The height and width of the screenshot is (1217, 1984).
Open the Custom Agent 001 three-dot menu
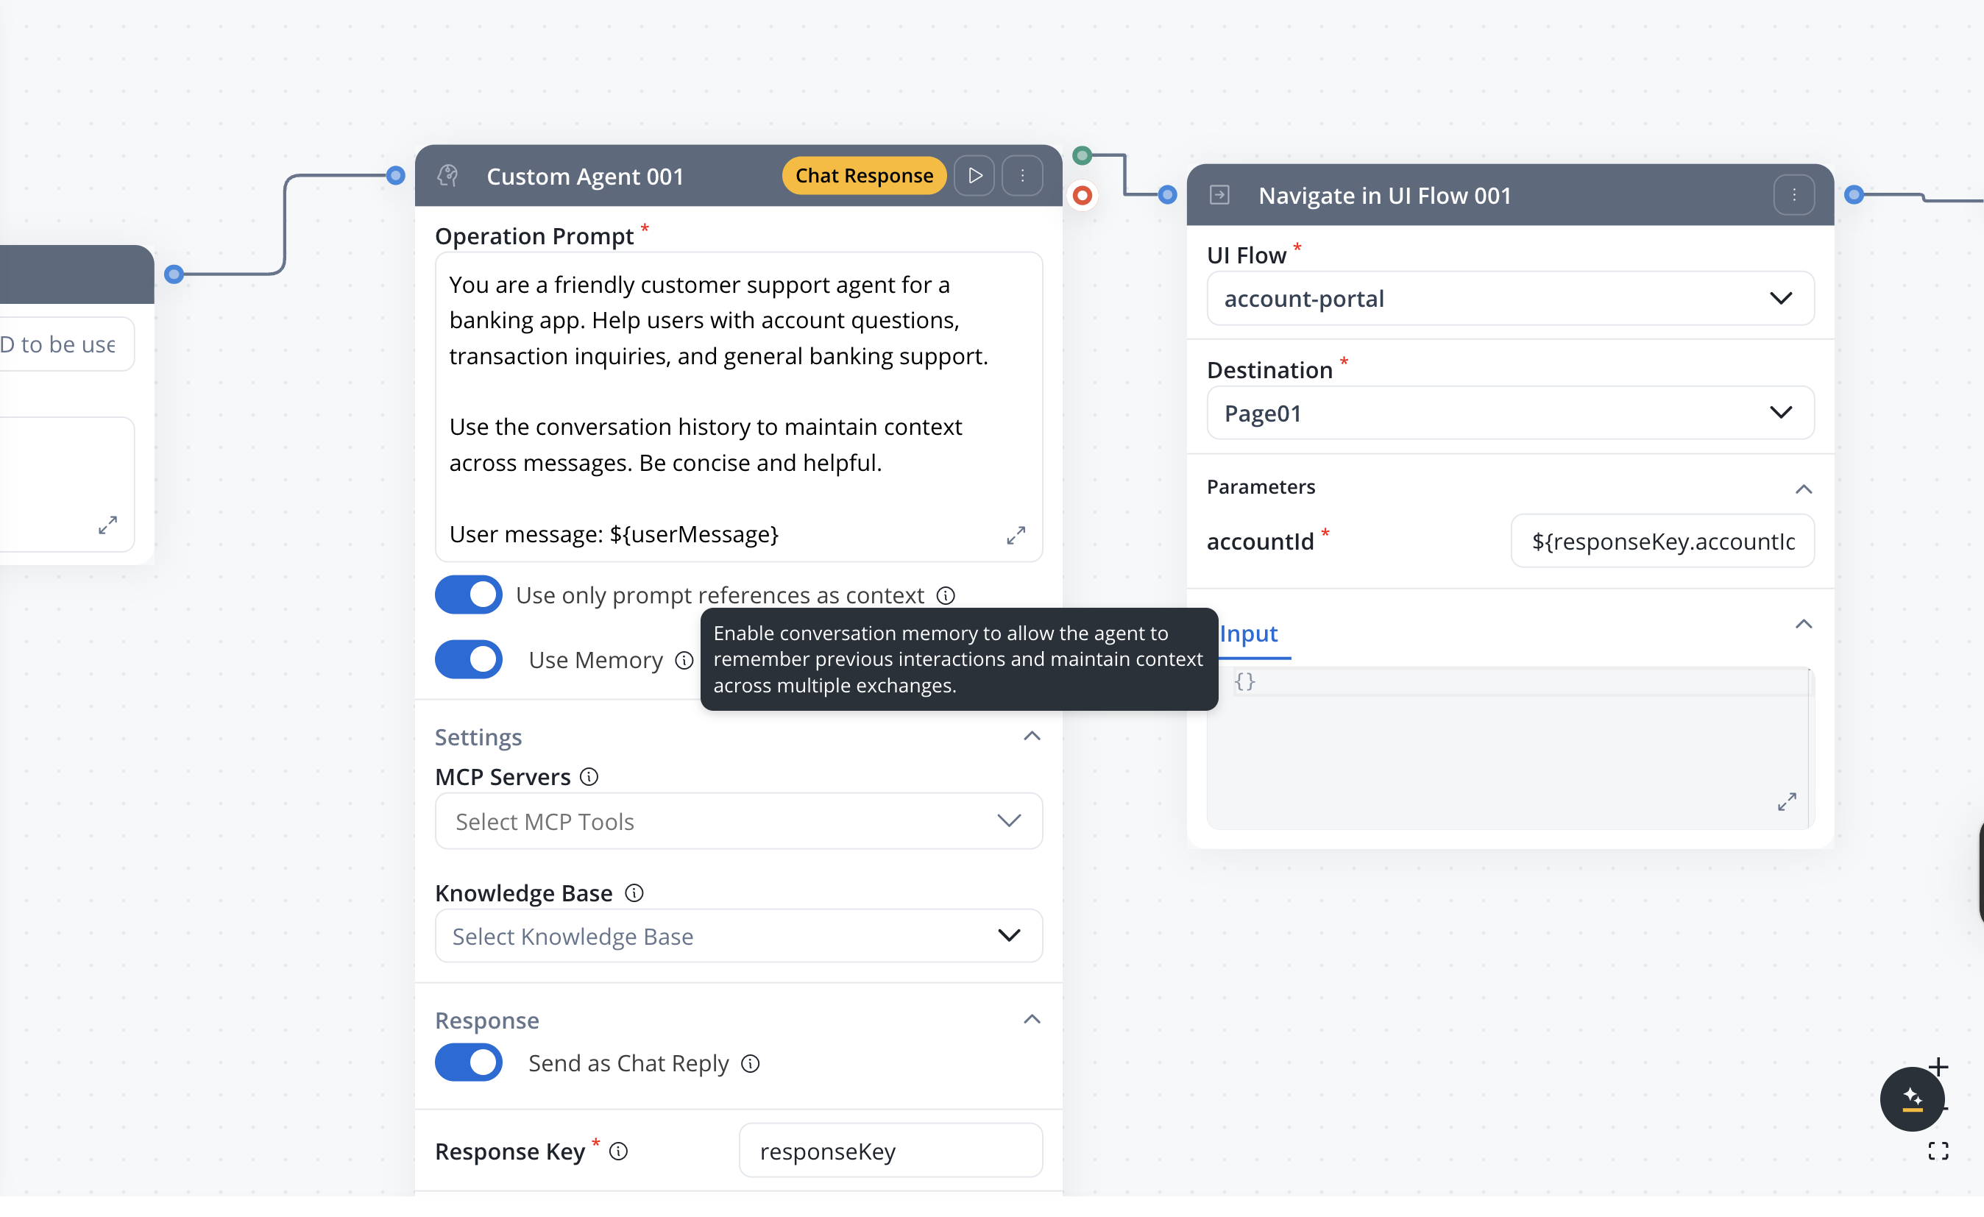(1023, 175)
